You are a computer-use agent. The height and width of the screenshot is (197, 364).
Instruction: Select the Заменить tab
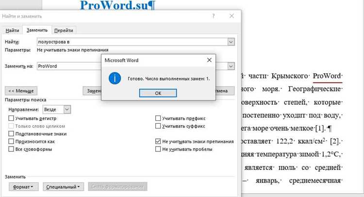coord(37,30)
